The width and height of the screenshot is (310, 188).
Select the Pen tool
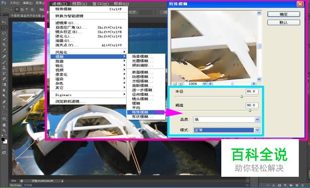click(4, 102)
